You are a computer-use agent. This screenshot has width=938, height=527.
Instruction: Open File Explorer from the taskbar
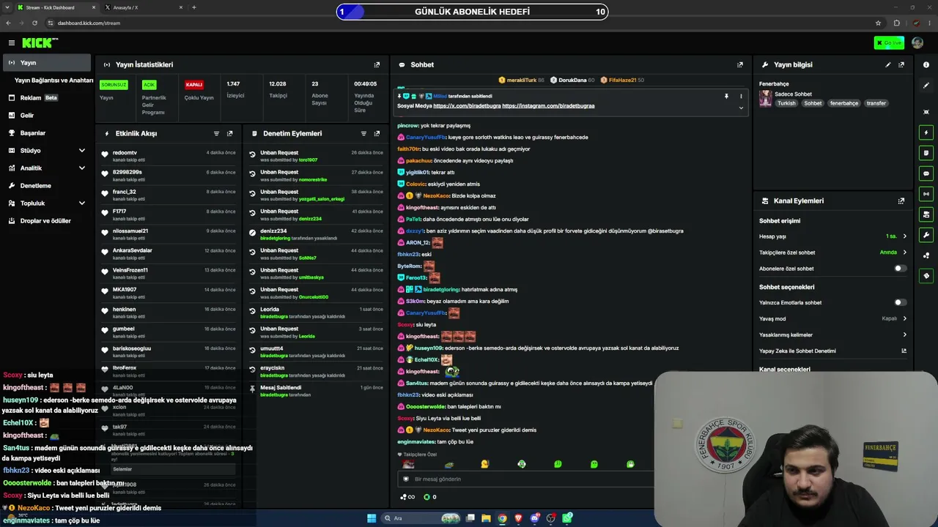[486, 518]
